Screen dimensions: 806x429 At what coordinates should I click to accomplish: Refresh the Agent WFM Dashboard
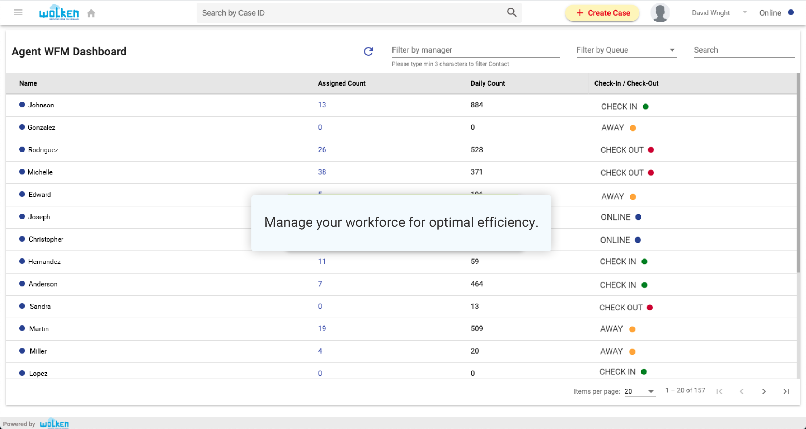[x=368, y=51]
